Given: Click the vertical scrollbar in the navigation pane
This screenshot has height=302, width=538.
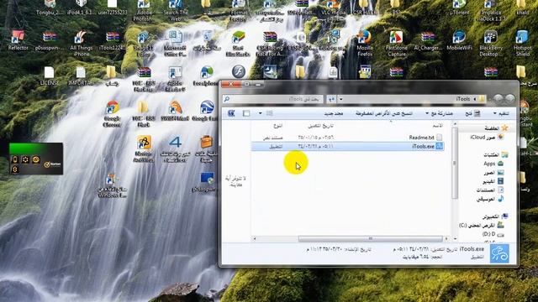Looking at the screenshot, I should (x=455, y=163).
